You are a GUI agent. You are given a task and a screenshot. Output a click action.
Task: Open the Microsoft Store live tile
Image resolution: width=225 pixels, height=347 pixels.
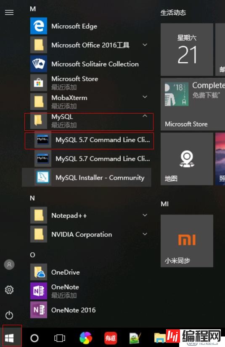[193, 104]
